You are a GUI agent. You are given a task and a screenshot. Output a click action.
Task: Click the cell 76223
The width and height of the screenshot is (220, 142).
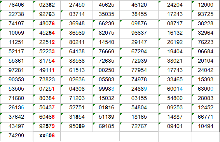[205, 42]
